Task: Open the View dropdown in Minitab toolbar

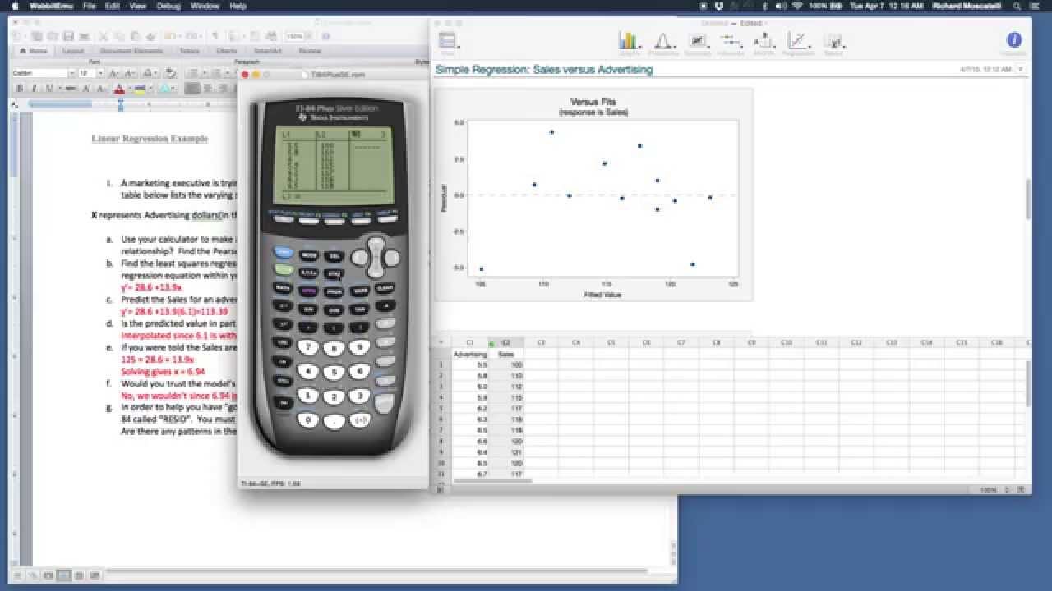Action: click(448, 42)
